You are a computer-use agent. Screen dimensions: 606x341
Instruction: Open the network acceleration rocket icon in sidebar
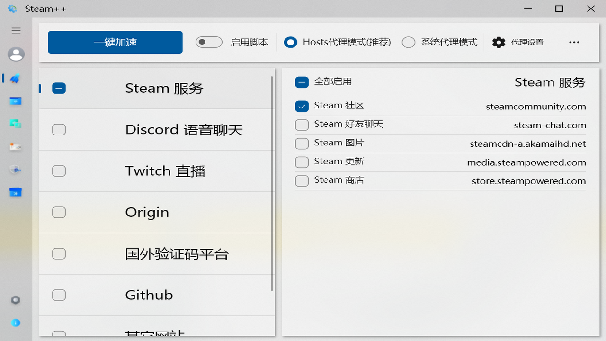(x=16, y=79)
